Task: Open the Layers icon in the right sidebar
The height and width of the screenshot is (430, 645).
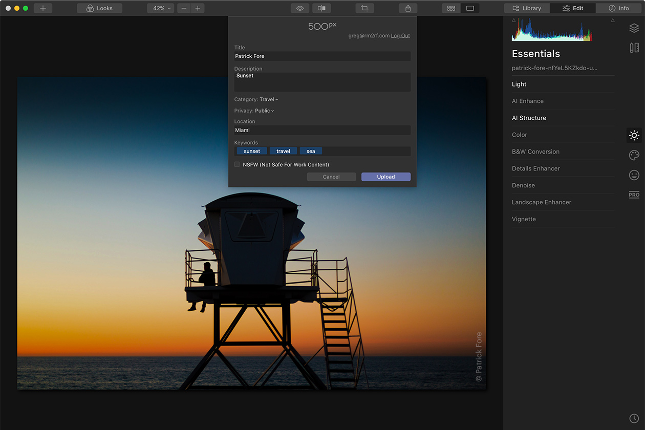Action: coord(634,28)
